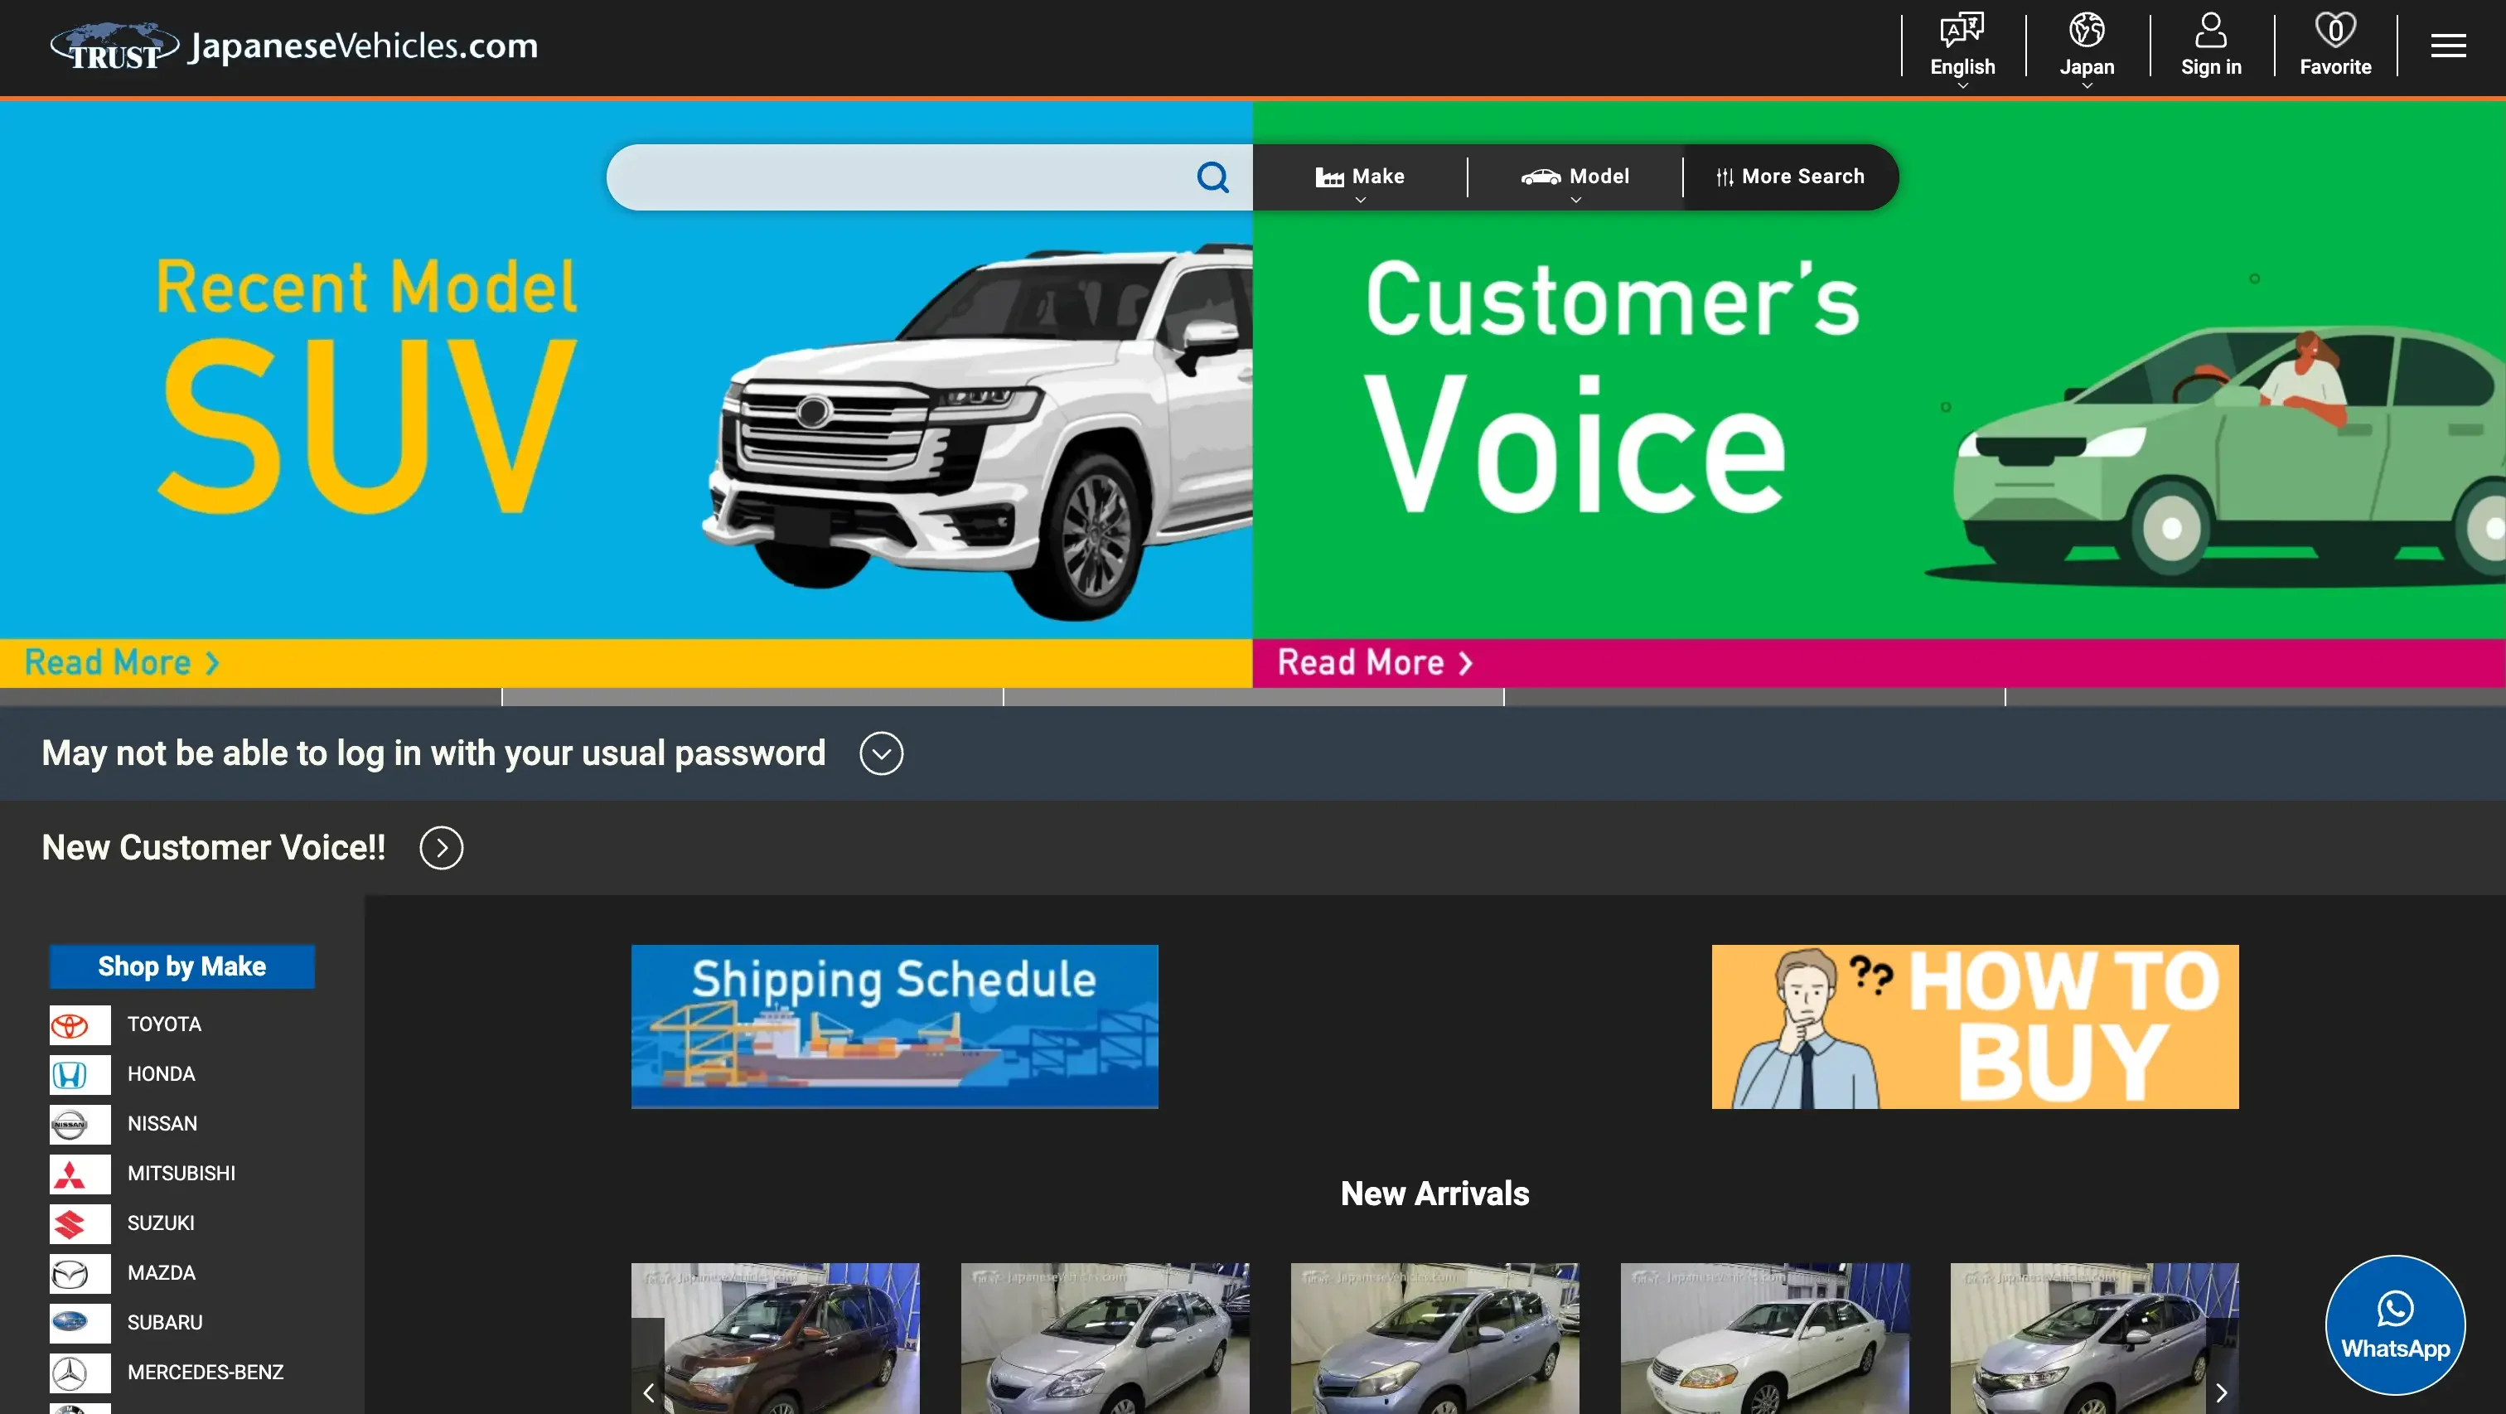Open New Customer Voice arrow
Screen dimensions: 2506x1414
pyautogui.click(x=442, y=848)
